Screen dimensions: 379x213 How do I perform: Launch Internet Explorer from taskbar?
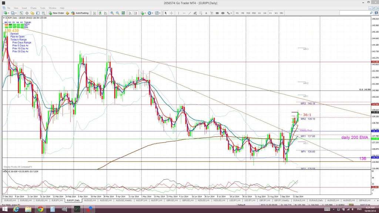point(16,209)
